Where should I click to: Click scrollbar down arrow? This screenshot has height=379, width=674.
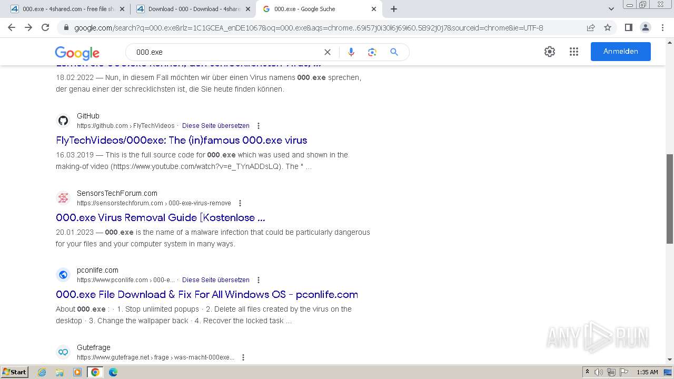click(670, 360)
